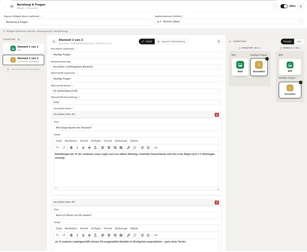The height and width of the screenshot is (252, 307).
Task: Delete Accordion Item #2 with red trash button
Action: coord(217,202)
